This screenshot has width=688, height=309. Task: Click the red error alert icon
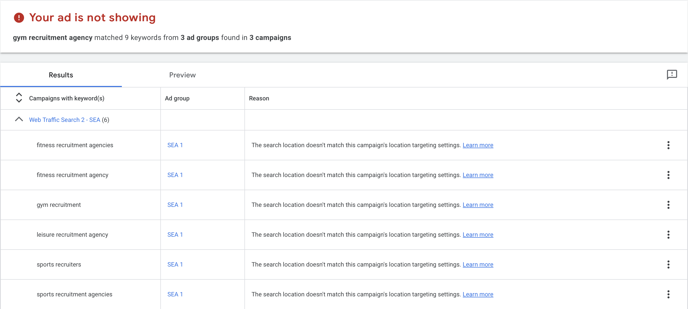[19, 18]
